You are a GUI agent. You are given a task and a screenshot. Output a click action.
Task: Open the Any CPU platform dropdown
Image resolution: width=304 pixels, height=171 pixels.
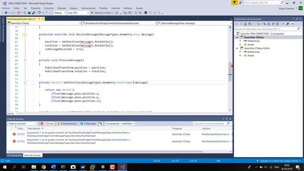[x=78, y=13]
